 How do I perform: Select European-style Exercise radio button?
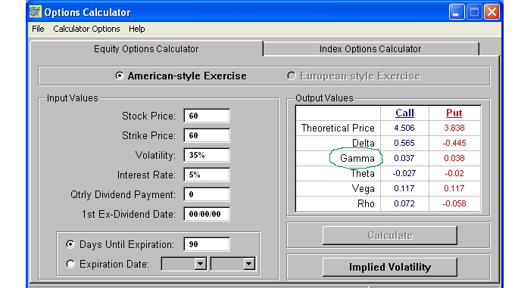(x=292, y=76)
